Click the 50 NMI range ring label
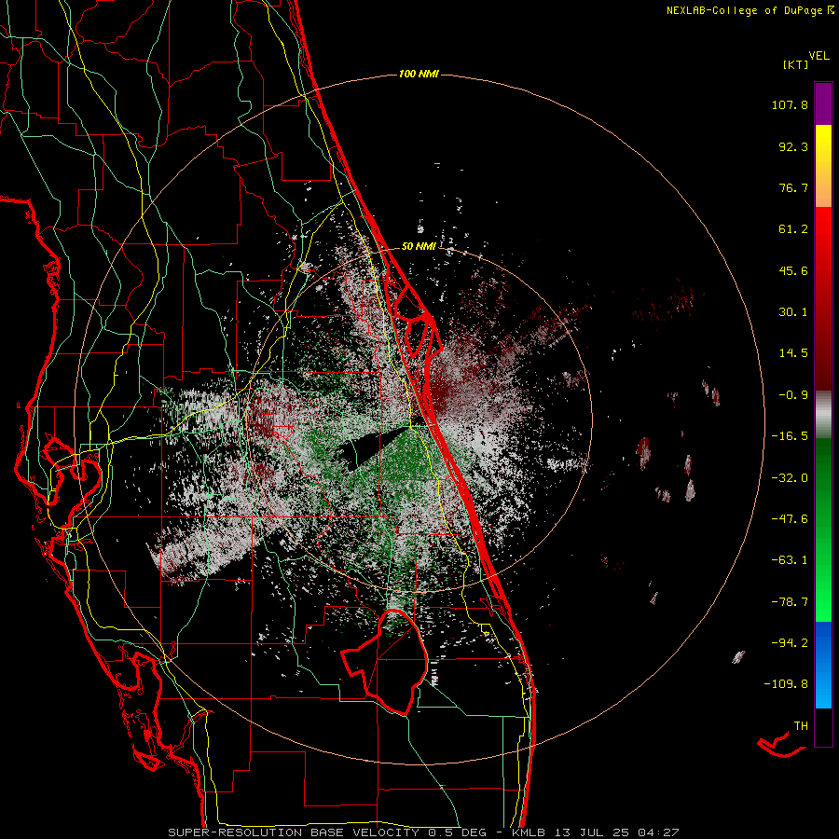 tap(419, 246)
